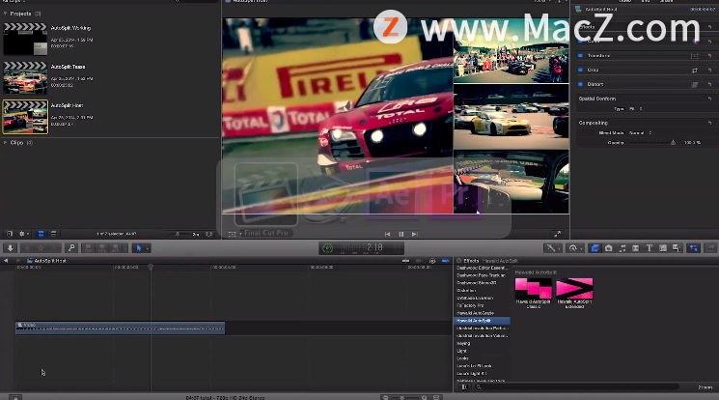
Task: Go to previous edit in viewer
Action: (387, 234)
